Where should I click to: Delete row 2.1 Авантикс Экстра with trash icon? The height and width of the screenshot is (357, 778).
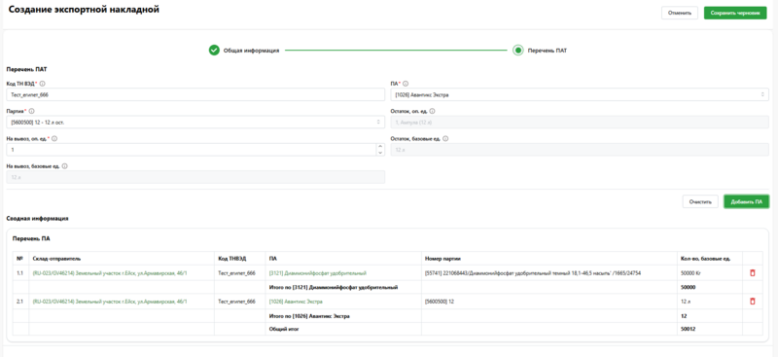[752, 302]
